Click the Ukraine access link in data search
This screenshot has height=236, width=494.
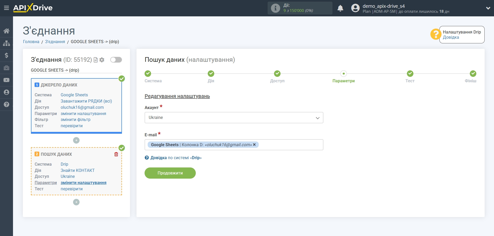coord(68,176)
